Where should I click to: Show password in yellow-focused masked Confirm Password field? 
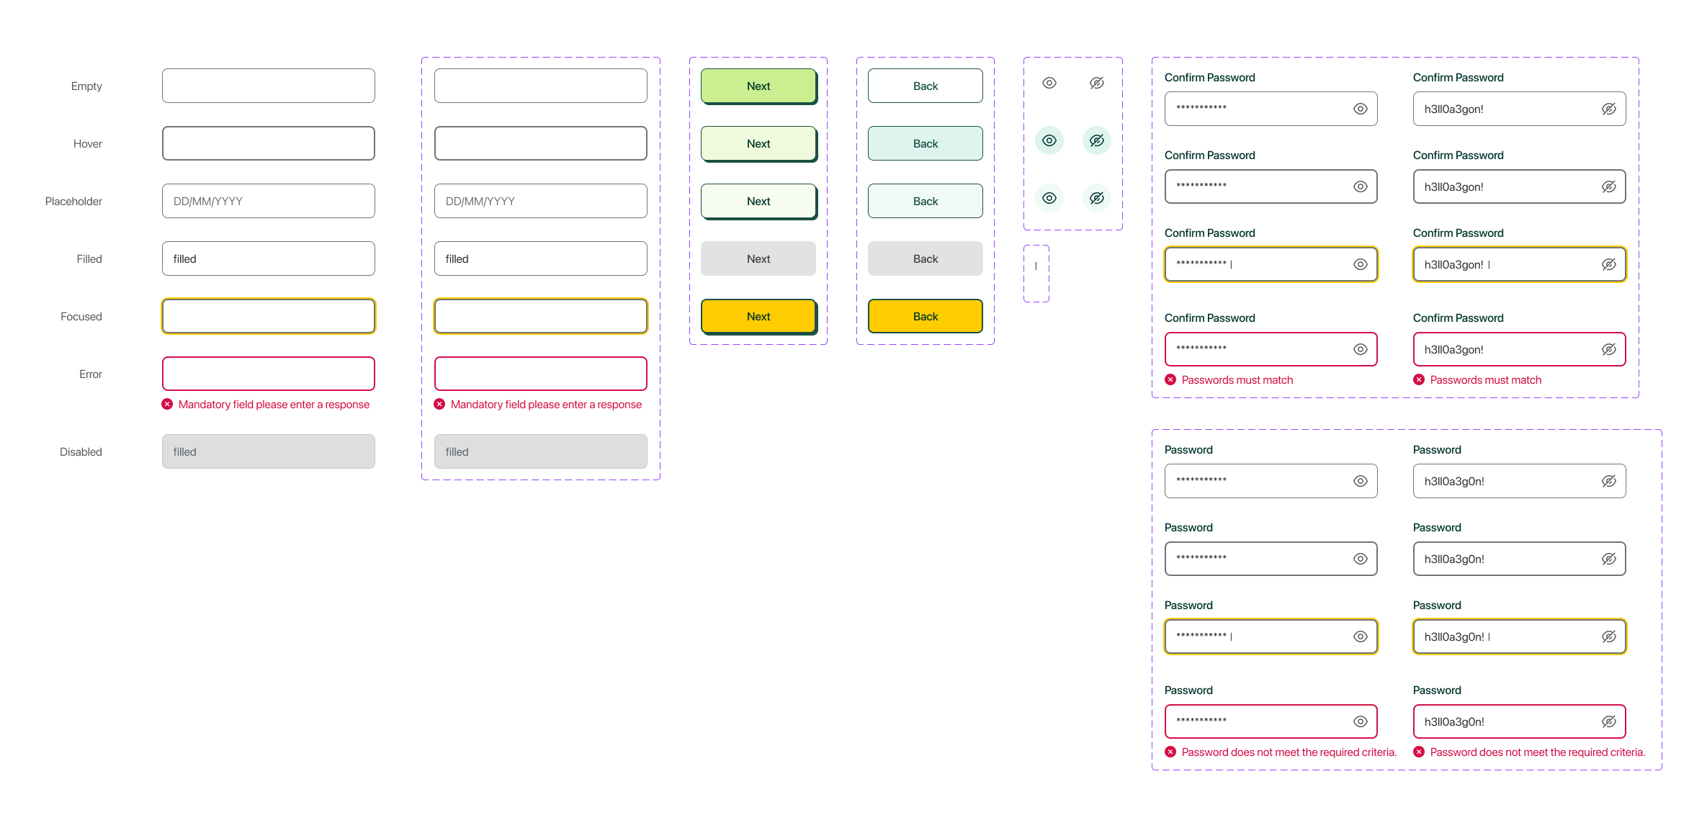pos(1360,264)
